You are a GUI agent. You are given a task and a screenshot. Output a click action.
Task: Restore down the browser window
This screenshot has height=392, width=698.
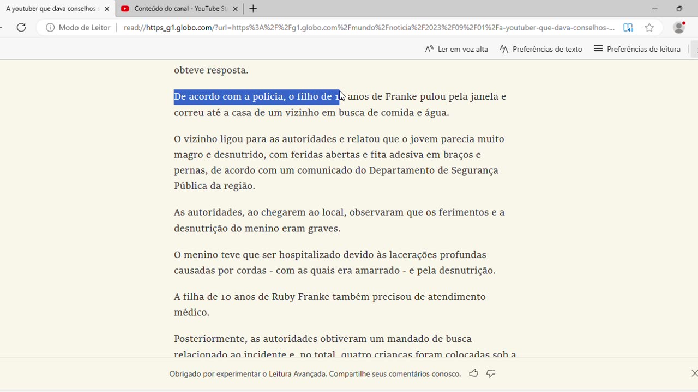pos(679,9)
